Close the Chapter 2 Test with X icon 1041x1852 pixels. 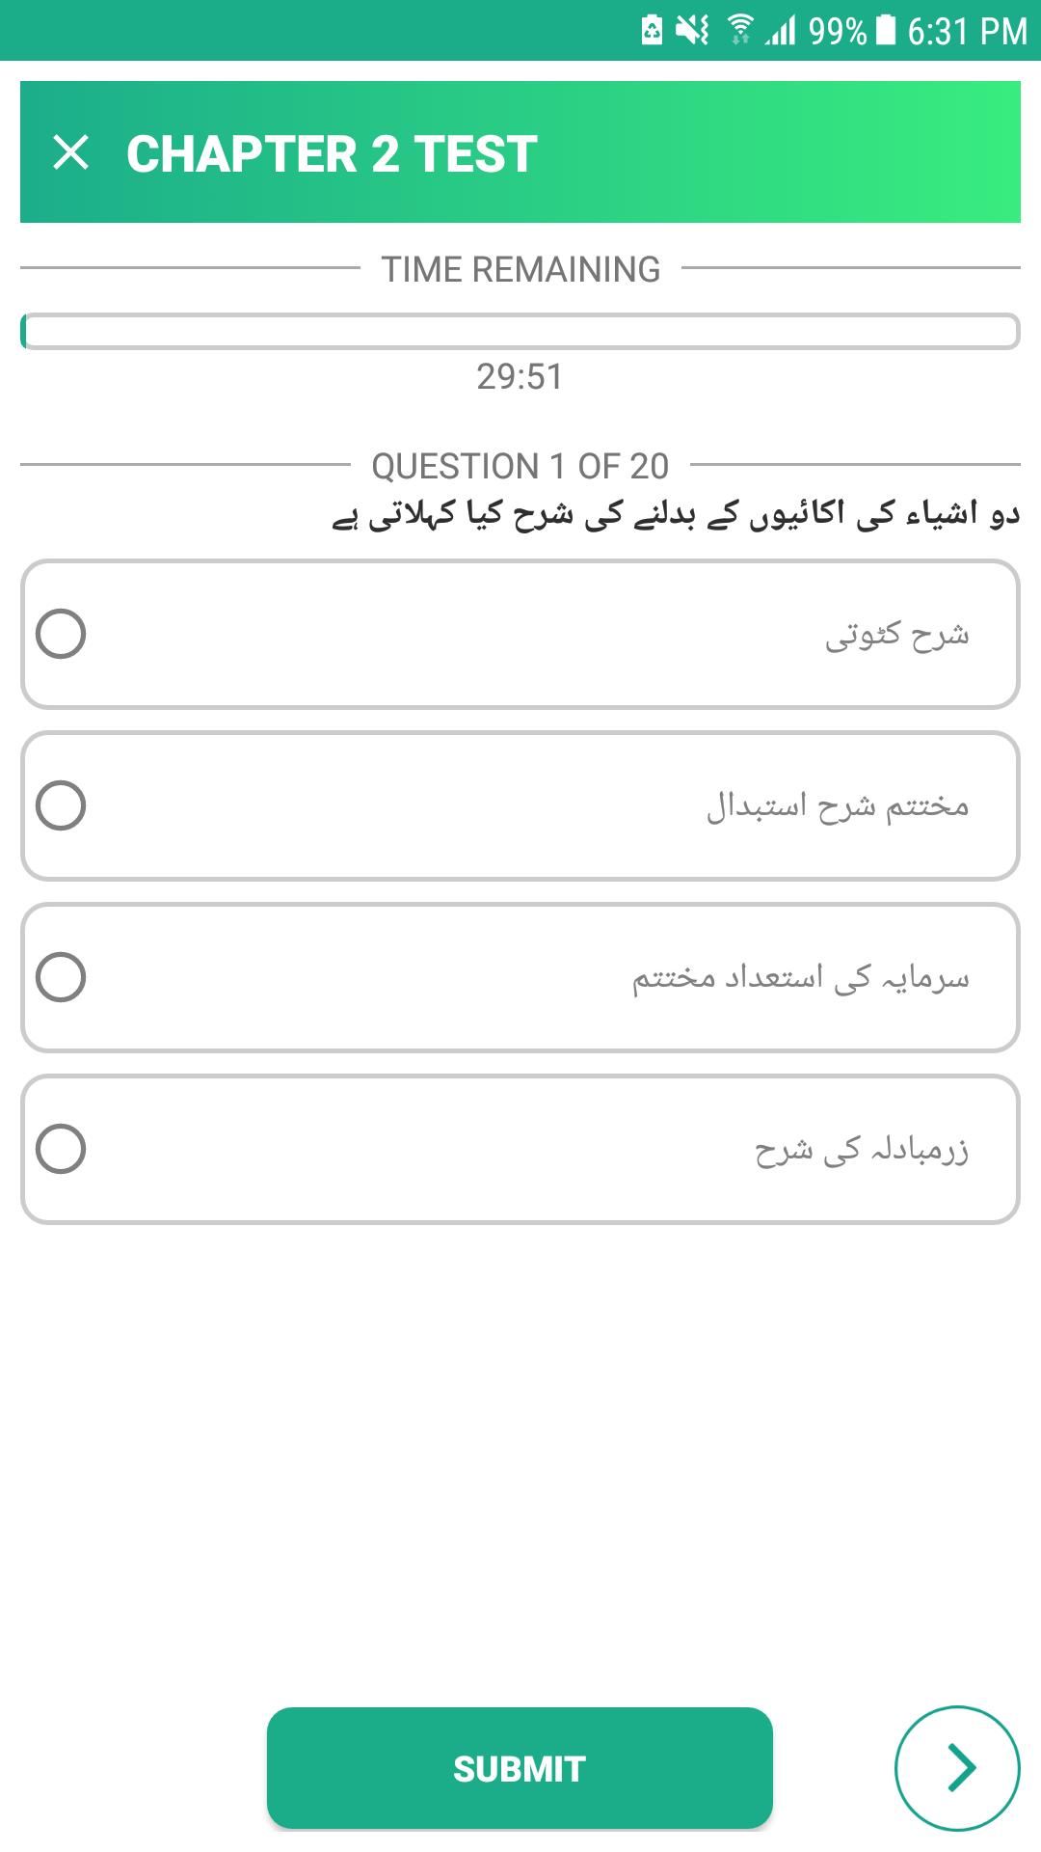(x=70, y=152)
